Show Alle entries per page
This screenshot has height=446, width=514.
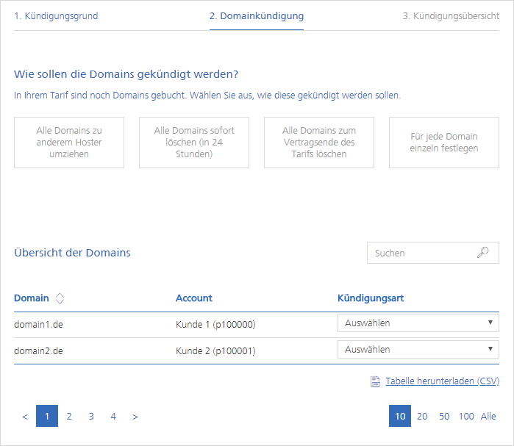point(488,416)
